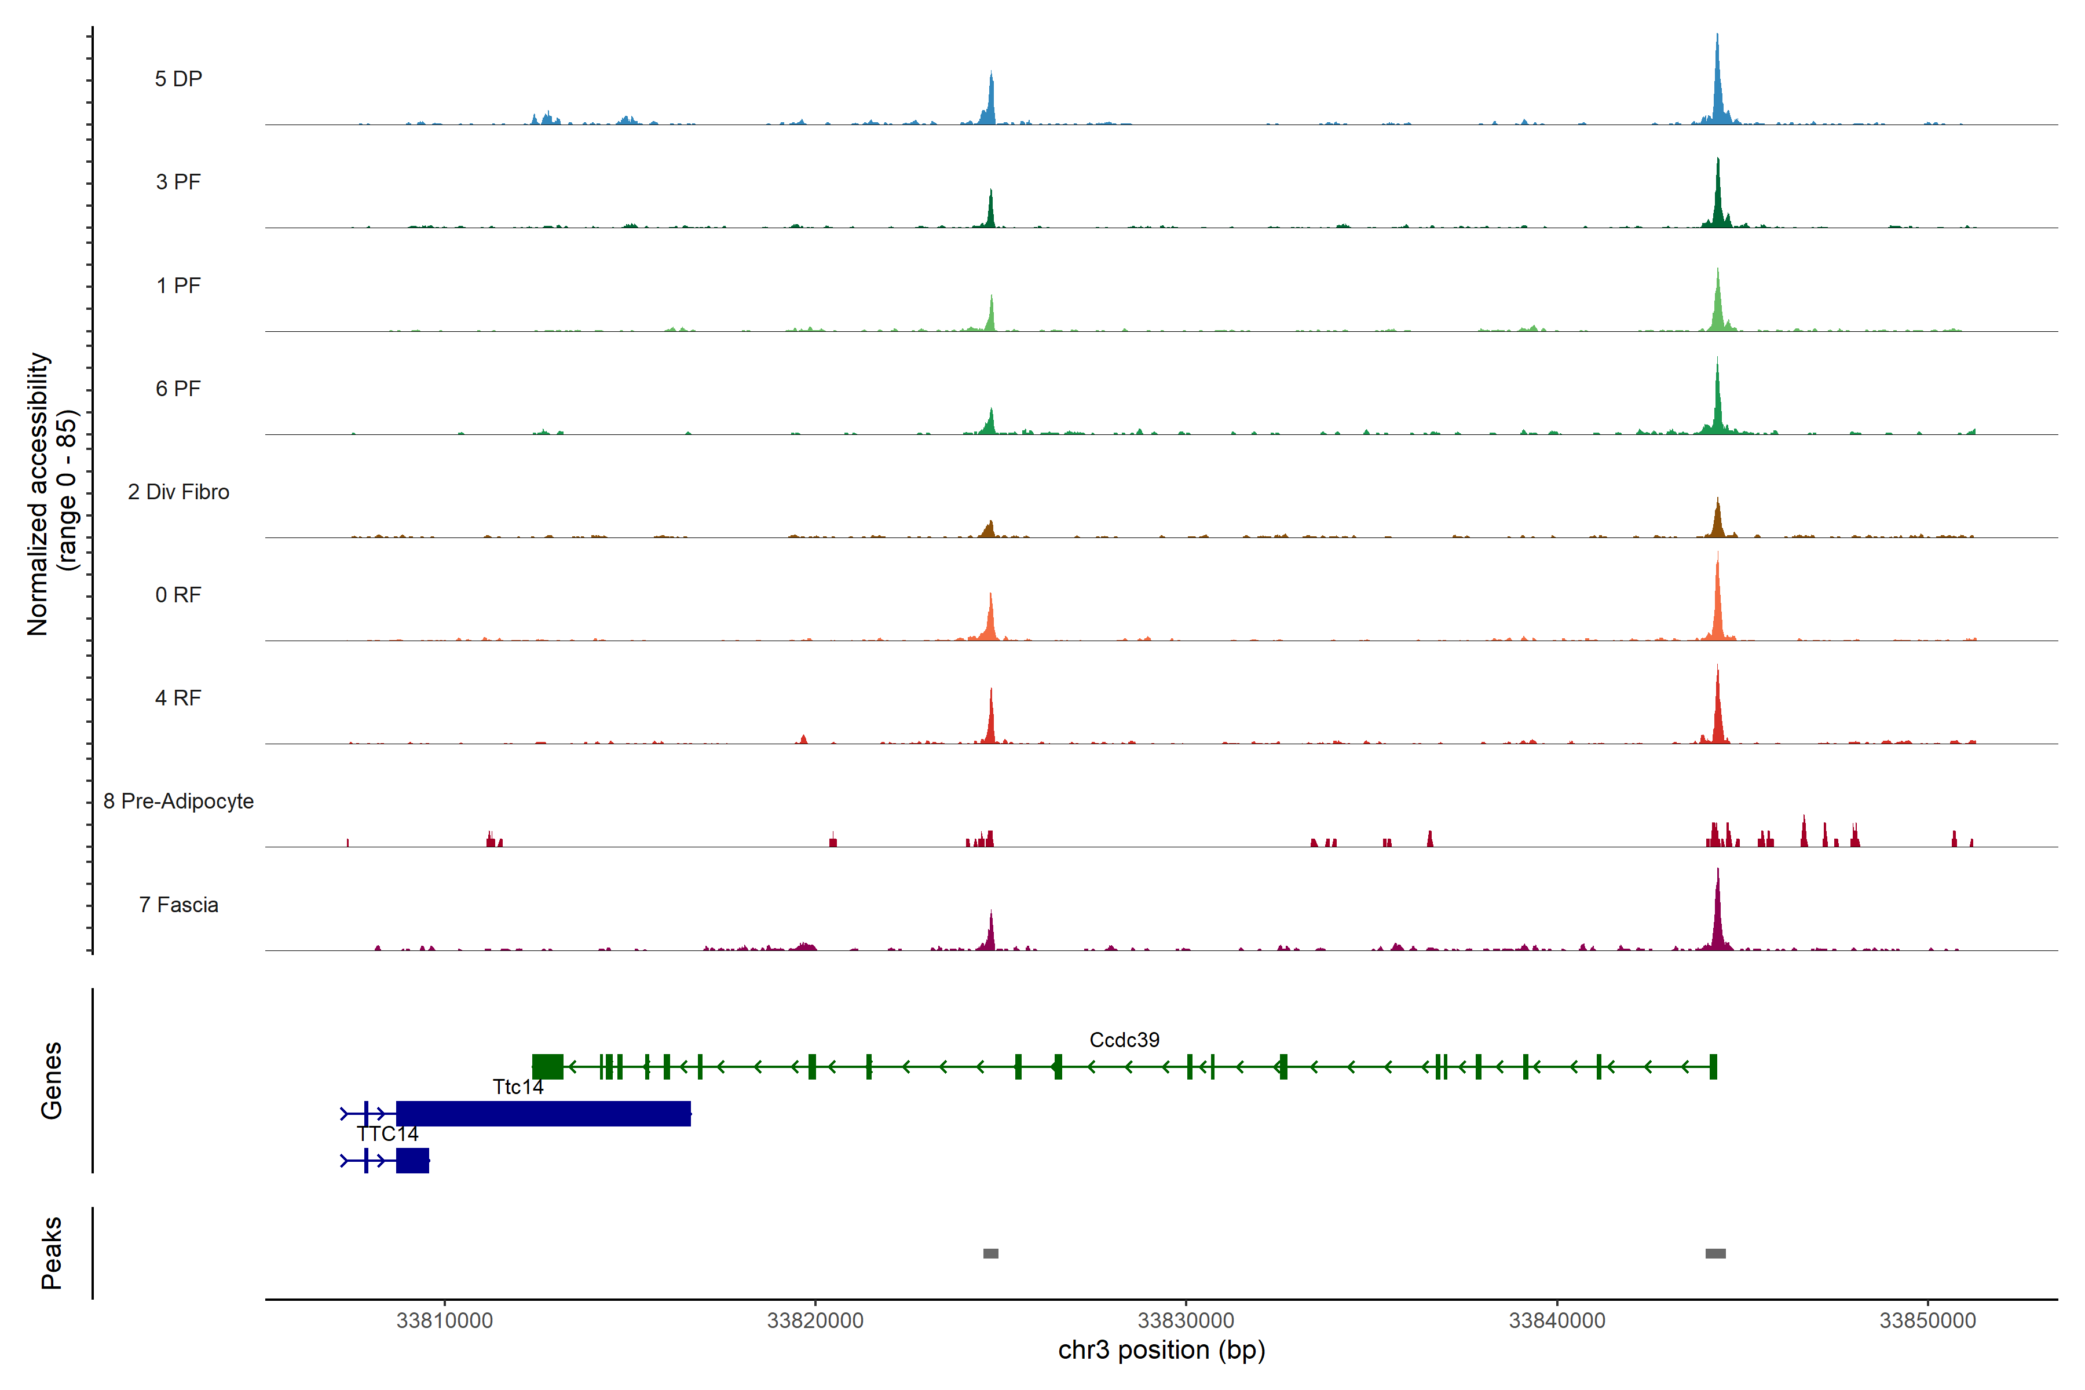Click the chr3 position (bp) axis title
The height and width of the screenshot is (1390, 2085).
1161,1350
